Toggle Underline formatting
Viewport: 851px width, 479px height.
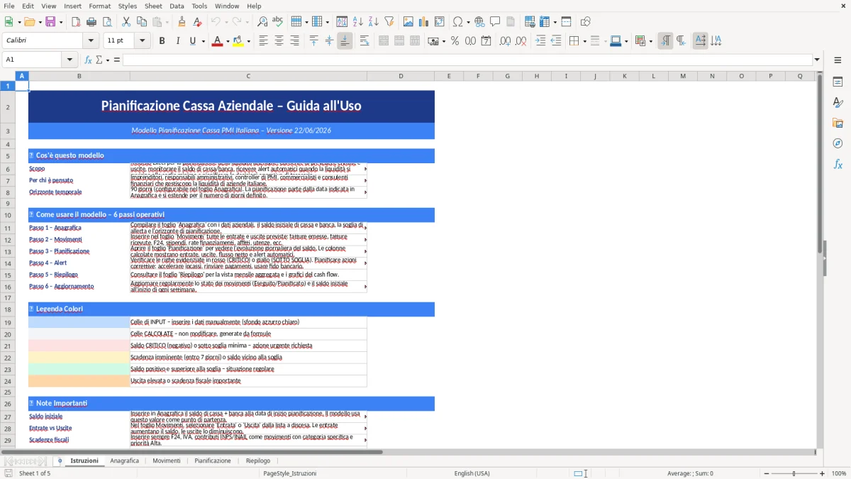pos(193,41)
